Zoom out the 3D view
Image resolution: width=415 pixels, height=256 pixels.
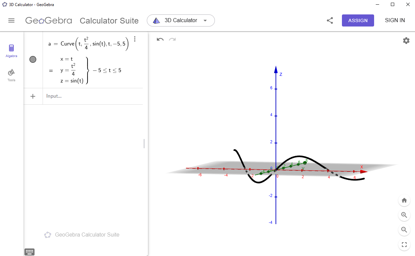(404, 230)
